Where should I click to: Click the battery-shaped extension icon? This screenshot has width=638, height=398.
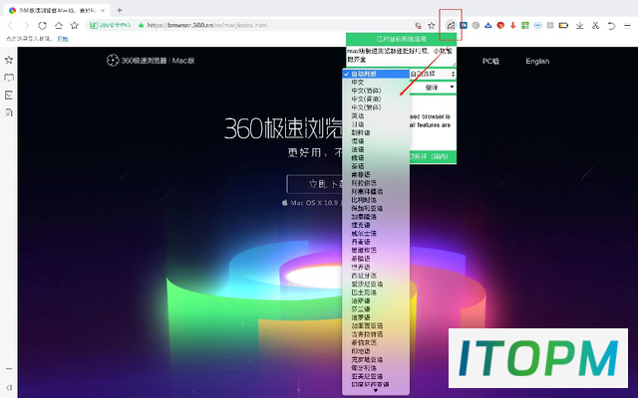click(x=563, y=25)
